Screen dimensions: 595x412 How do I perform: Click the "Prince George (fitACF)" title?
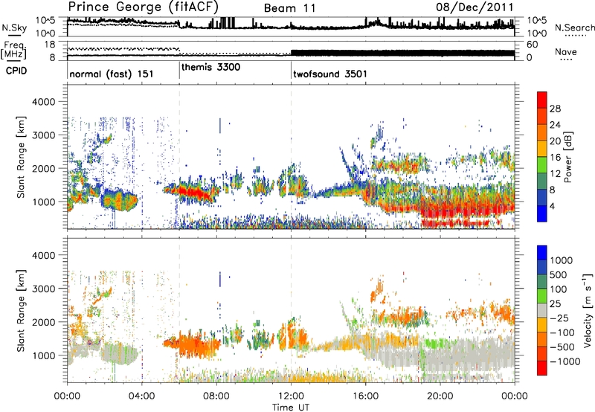(143, 7)
